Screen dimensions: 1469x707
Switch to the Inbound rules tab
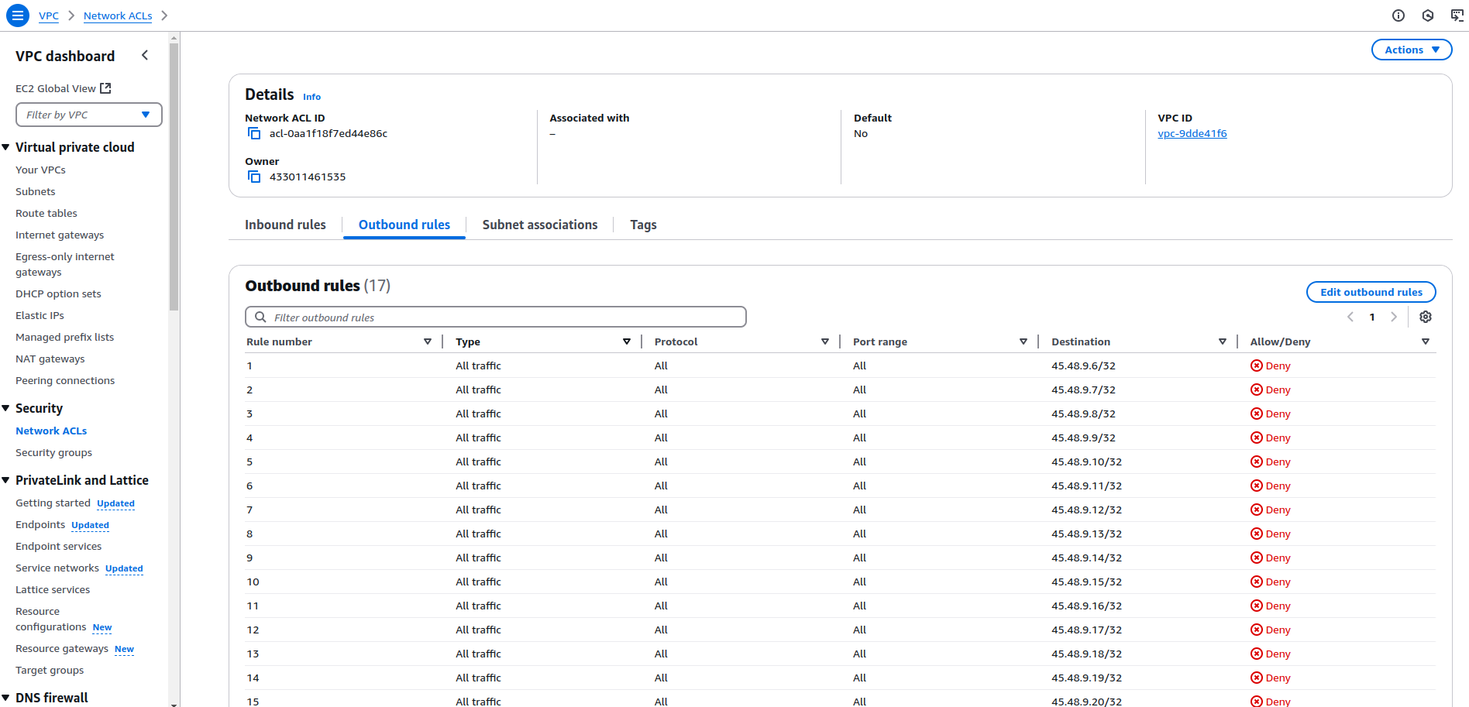pyautogui.click(x=285, y=225)
